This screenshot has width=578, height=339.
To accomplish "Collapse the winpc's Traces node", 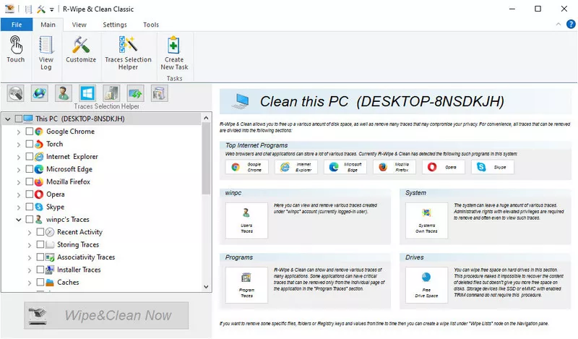I will coord(19,220).
